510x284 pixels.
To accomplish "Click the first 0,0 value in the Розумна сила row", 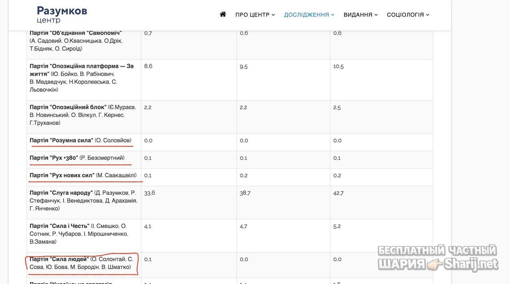I will tap(148, 140).
